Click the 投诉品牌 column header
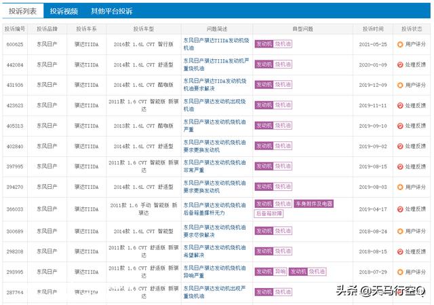The height and width of the screenshot is (305, 434). [47, 29]
